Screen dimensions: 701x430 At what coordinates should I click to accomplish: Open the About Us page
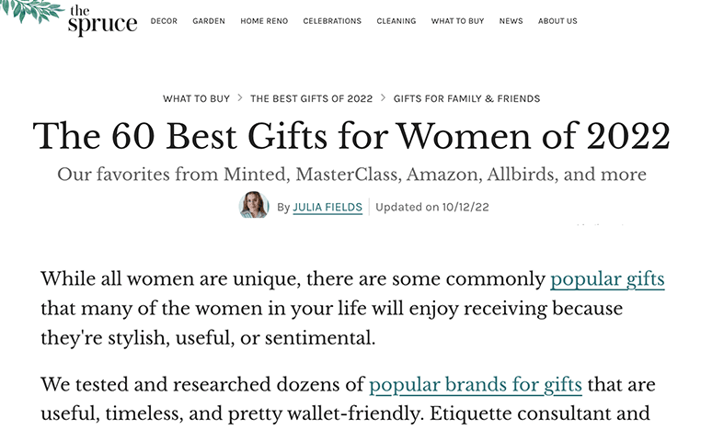[x=557, y=21]
